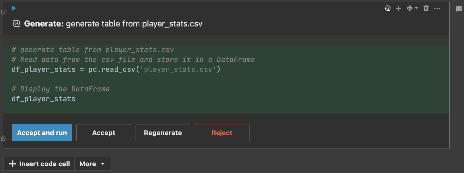Click the AI assistant swirl icon in toolbar
The image size is (464, 173).
388,8
